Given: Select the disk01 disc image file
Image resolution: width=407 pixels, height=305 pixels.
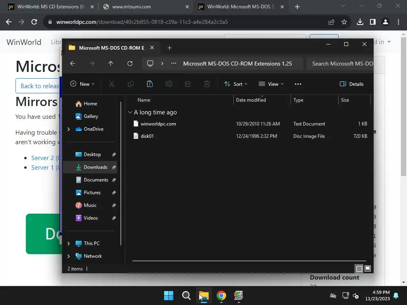Looking at the screenshot, I should pyautogui.click(x=147, y=136).
